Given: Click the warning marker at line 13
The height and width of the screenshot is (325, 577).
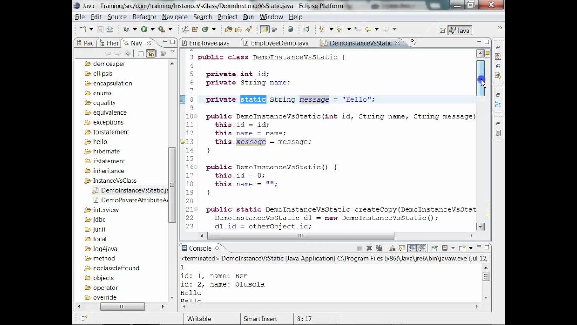Looking at the screenshot, I should (183, 142).
